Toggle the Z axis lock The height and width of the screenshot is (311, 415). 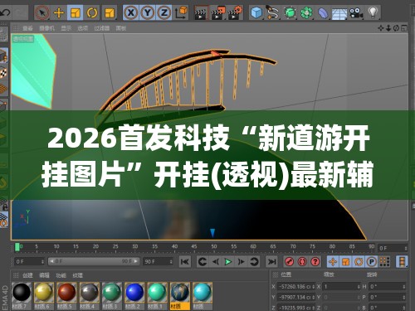[x=164, y=12]
